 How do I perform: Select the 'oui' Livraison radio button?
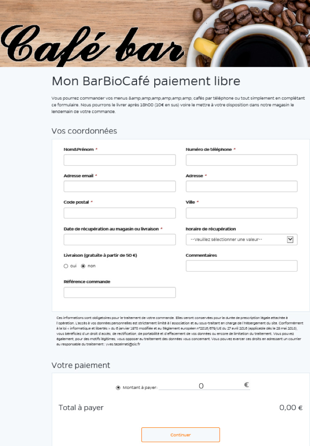66,266
